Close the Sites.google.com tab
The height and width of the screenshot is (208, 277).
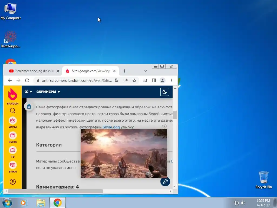(x=114, y=71)
